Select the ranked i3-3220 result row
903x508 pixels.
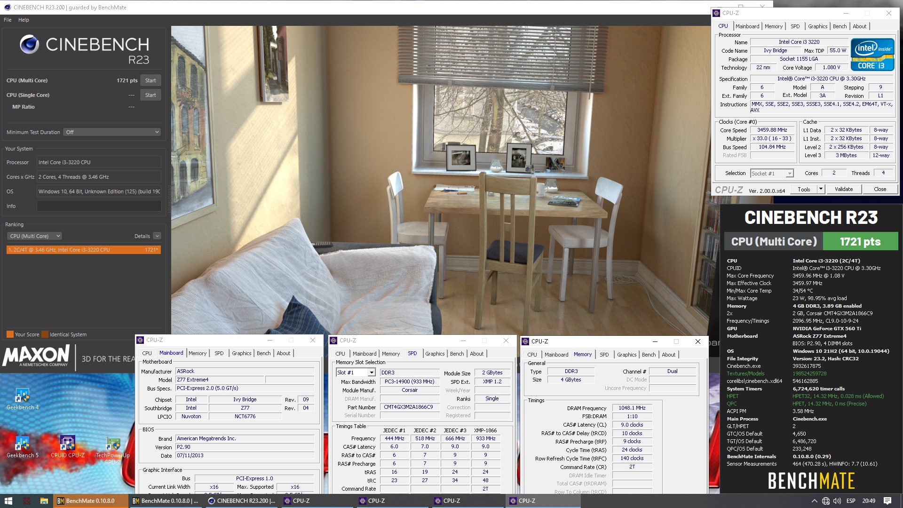click(x=84, y=250)
